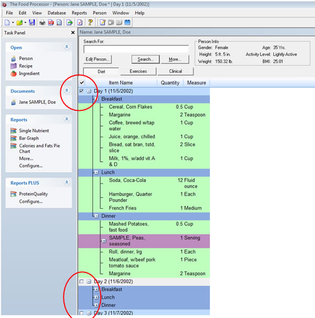This screenshot has height=318, width=315.
Task: Click the Edit Person... button
Action: pos(98,59)
